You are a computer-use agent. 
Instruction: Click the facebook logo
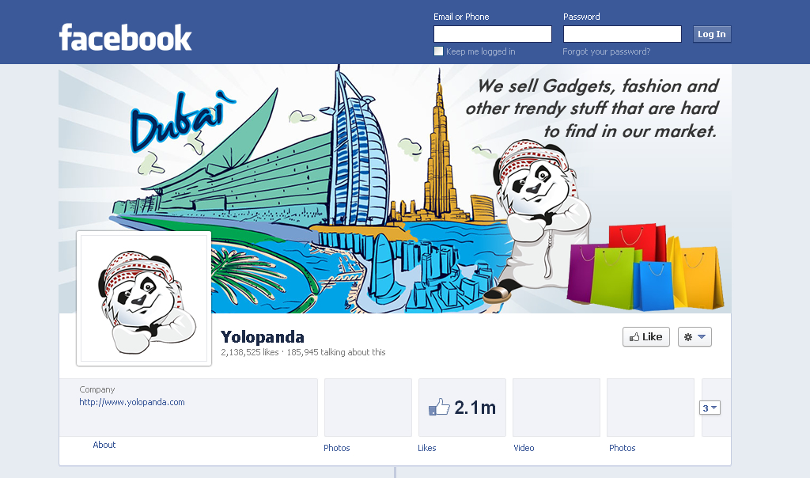(126, 38)
